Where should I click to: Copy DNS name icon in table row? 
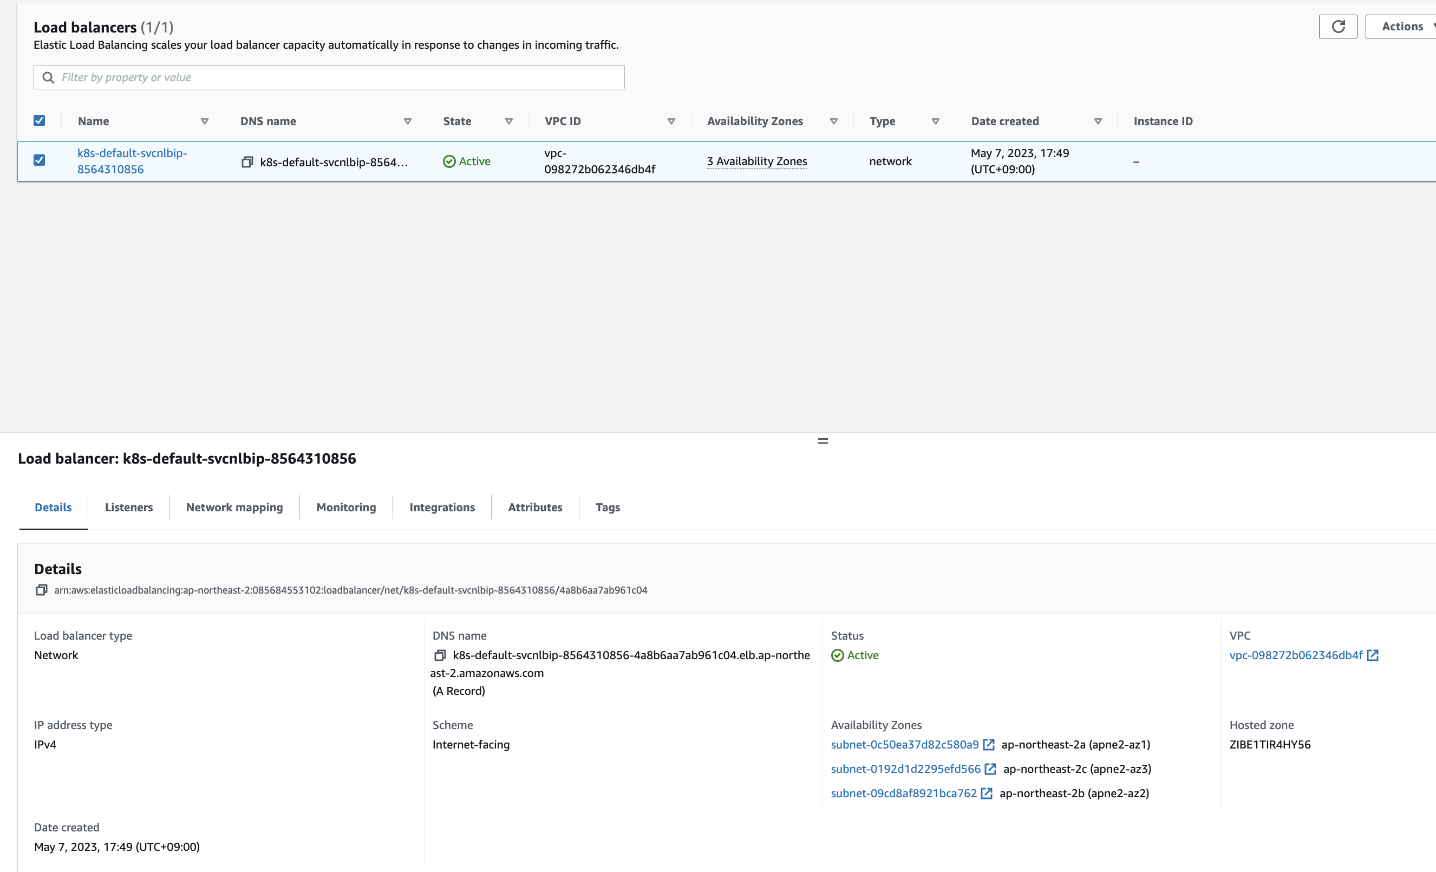247,162
